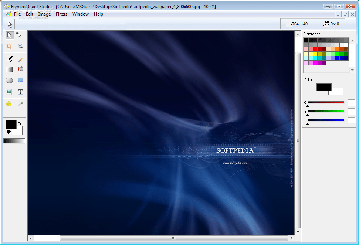Select the picture image tool

click(9, 92)
